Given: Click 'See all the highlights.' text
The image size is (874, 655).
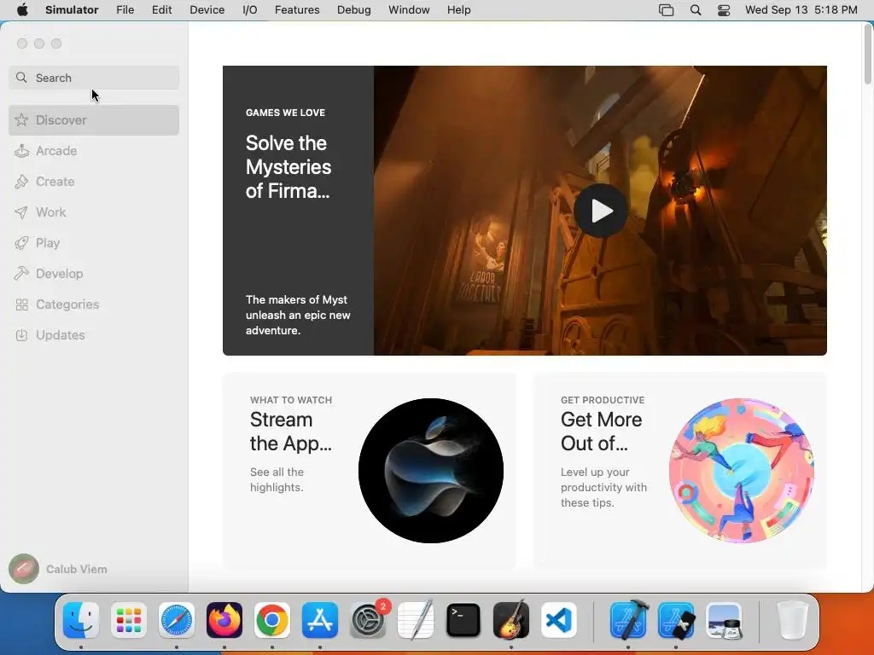Looking at the screenshot, I should (x=277, y=479).
